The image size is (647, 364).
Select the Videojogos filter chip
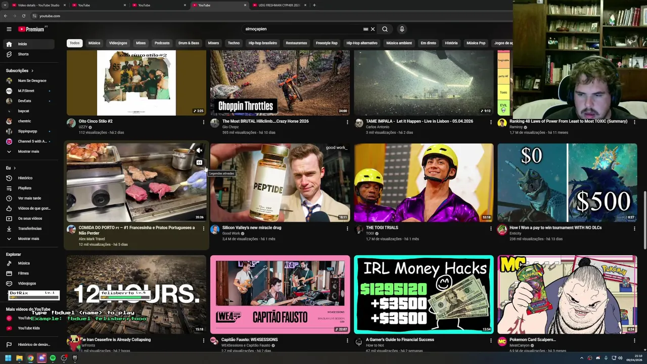pyautogui.click(x=118, y=43)
